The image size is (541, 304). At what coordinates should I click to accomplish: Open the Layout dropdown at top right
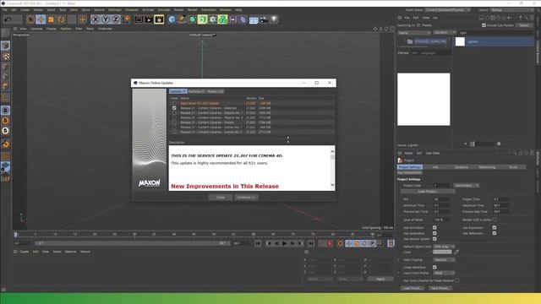coord(512,10)
